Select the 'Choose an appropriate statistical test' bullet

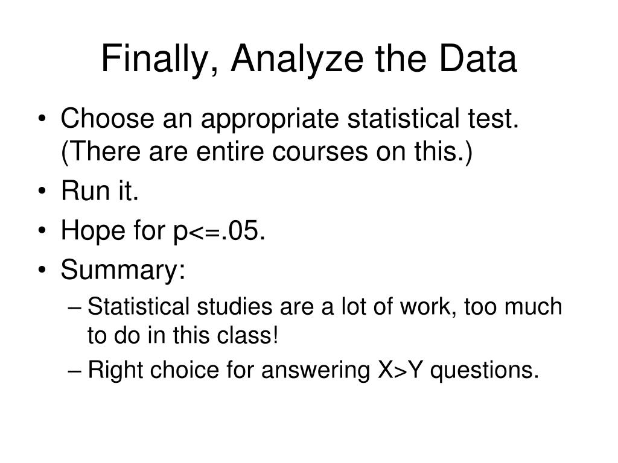point(290,119)
